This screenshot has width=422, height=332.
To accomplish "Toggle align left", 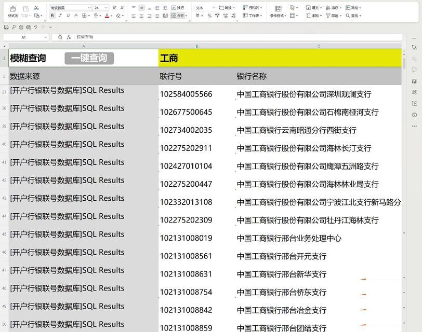I will click(134, 16).
